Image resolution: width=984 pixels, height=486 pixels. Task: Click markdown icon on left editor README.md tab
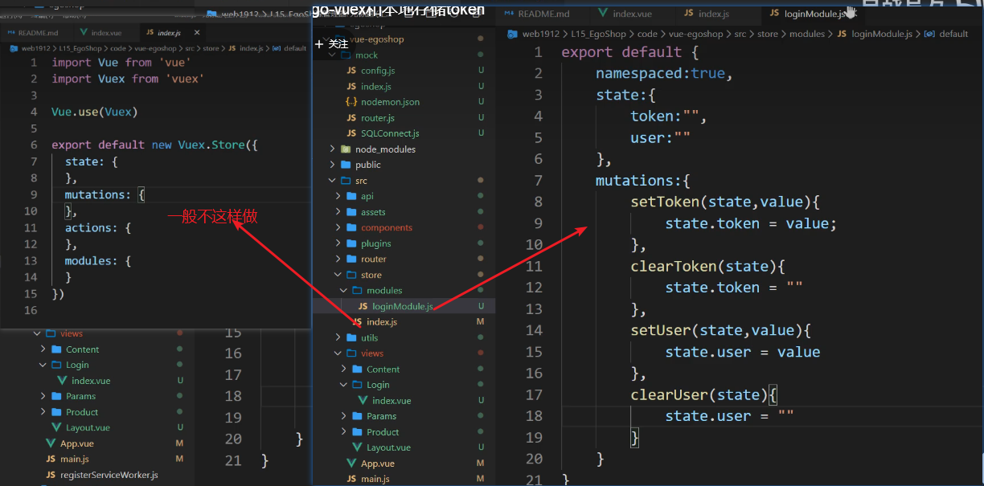[x=10, y=33]
